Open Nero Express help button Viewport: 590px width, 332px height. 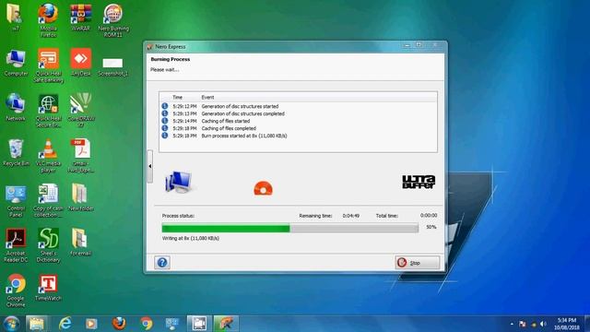(162, 262)
